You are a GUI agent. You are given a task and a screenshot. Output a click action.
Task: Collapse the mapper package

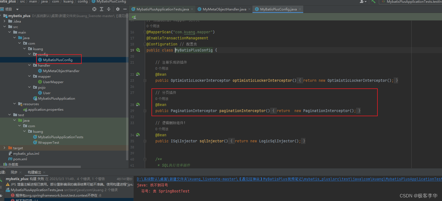point(29,76)
